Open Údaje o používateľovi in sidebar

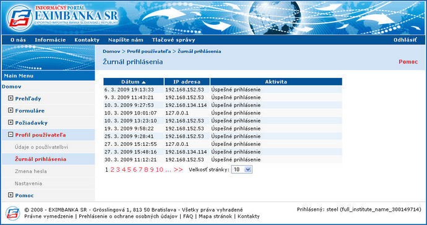click(x=41, y=147)
